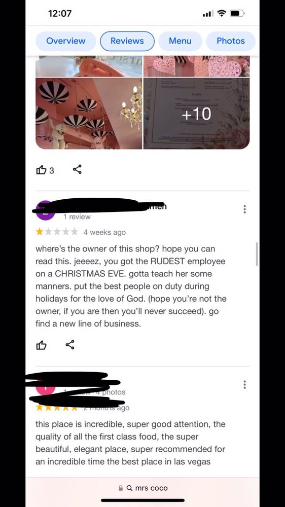Viewport: 285px width, 507px height.
Task: Share the Christmas Eve one-star review
Action: pos(70,345)
